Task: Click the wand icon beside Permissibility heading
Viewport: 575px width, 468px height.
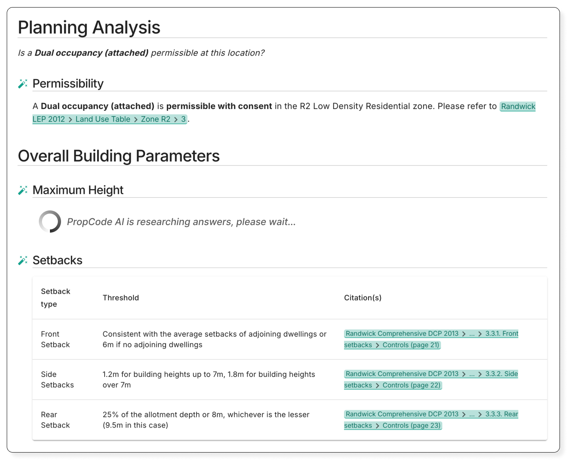Action: point(23,84)
